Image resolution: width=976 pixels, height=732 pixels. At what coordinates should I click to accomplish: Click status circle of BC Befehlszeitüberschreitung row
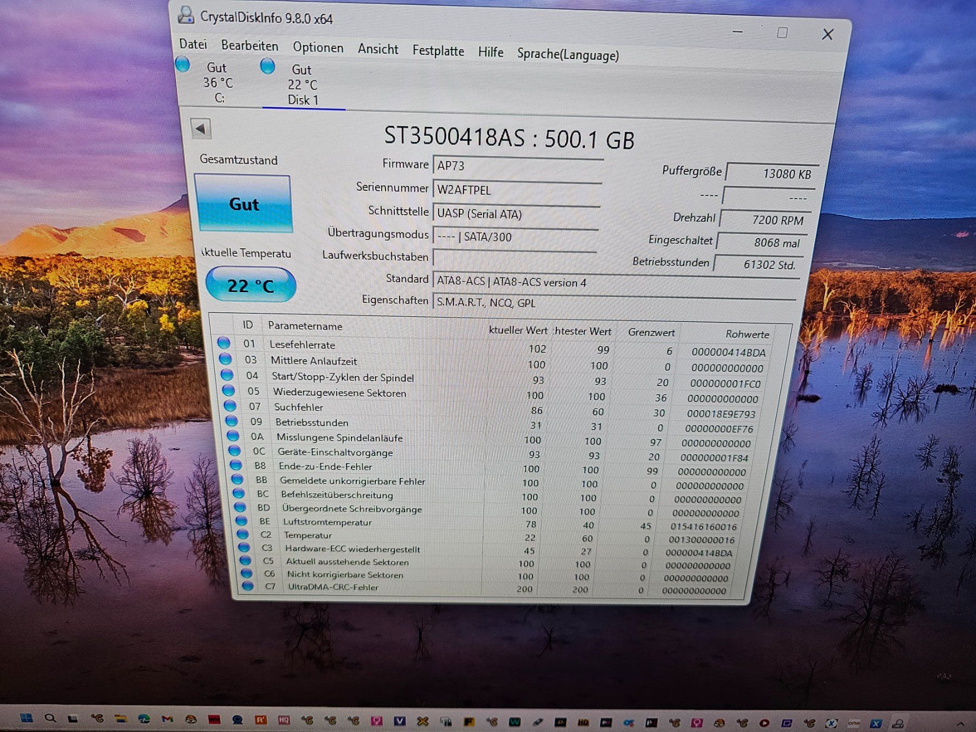coord(238,493)
